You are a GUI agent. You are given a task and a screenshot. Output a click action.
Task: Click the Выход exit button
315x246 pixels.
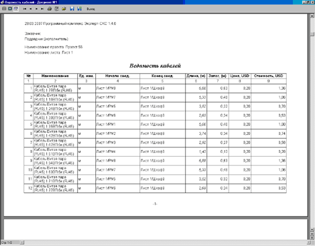(90, 9)
